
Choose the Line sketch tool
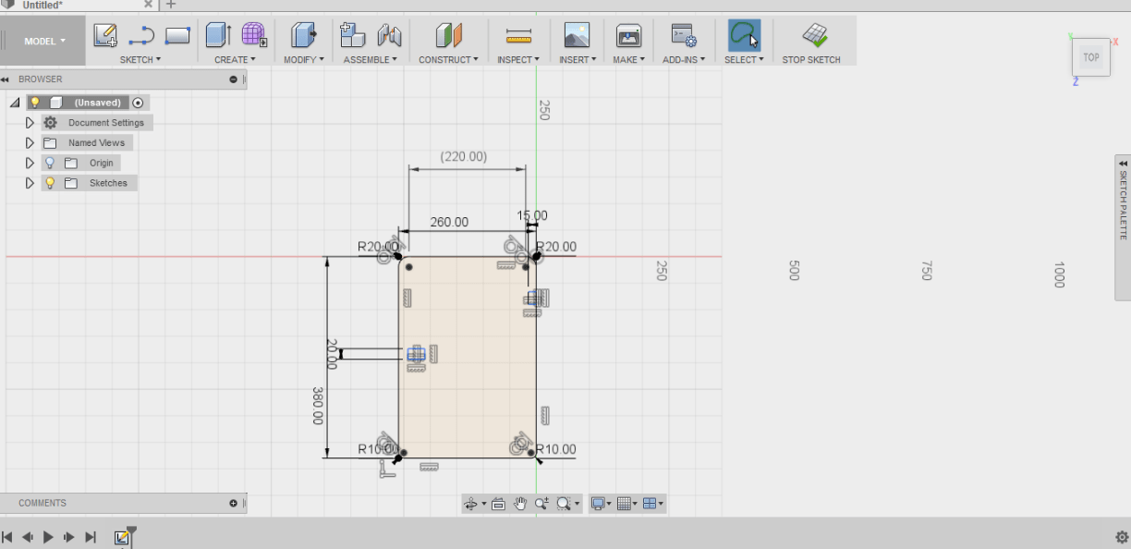[140, 37]
